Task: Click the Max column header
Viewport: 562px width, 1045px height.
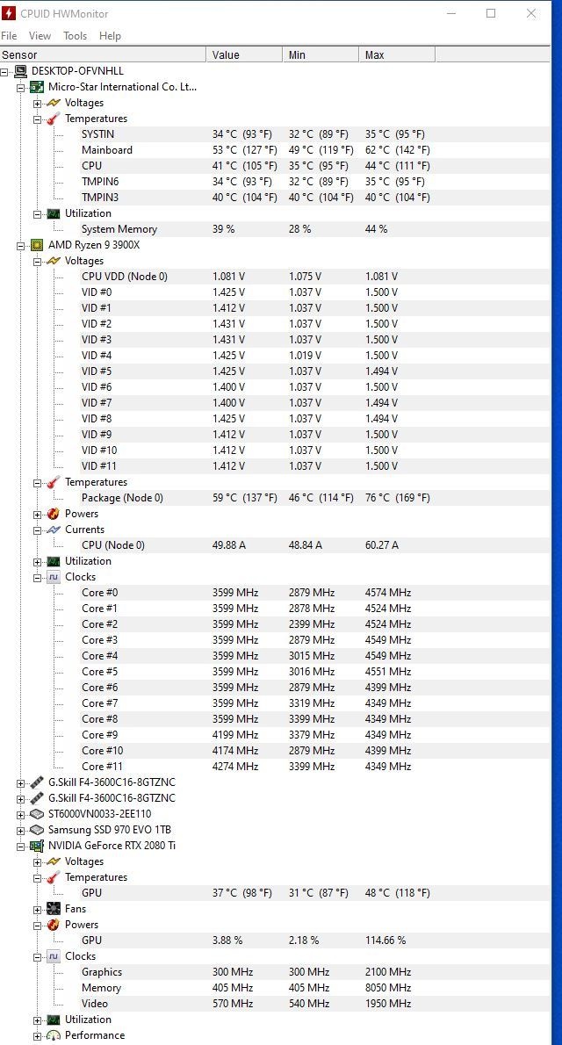Action: point(397,54)
